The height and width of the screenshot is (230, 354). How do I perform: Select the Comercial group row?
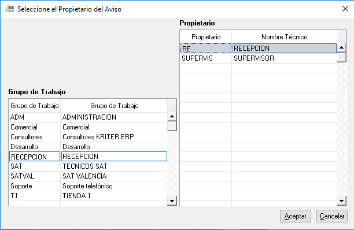[88, 127]
